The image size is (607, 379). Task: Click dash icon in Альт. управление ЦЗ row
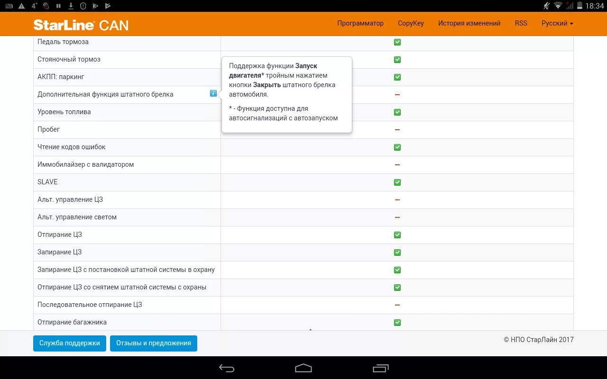(397, 200)
